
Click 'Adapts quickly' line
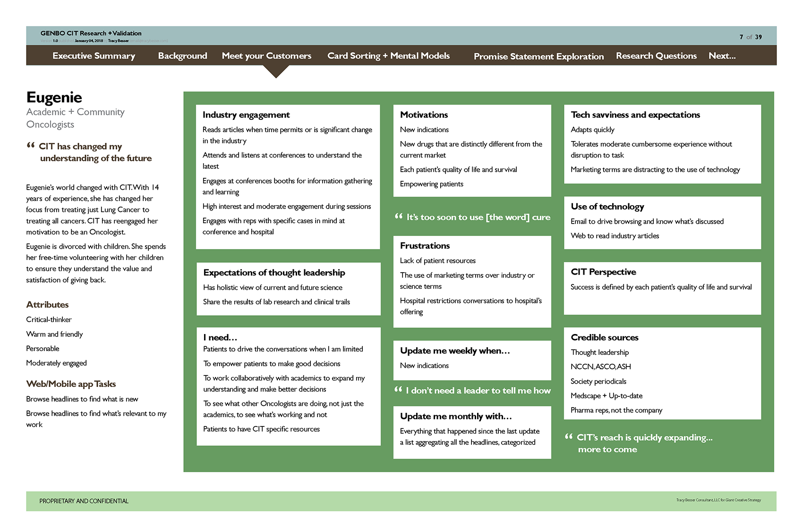click(592, 130)
